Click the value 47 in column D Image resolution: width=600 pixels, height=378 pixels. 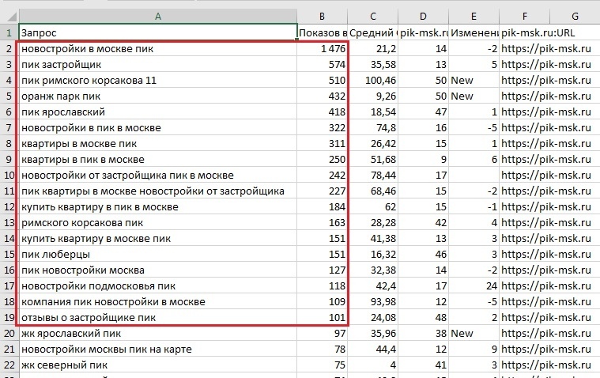tap(423, 112)
